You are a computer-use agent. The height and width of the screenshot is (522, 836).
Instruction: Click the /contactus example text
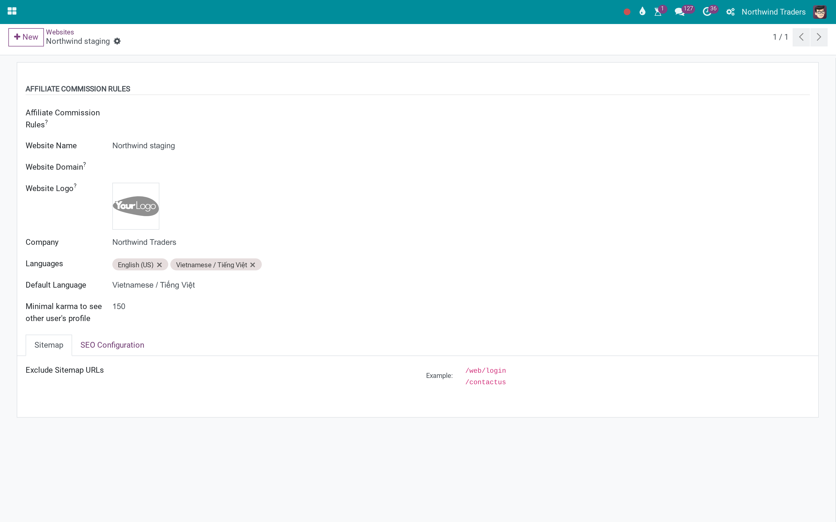(485, 382)
